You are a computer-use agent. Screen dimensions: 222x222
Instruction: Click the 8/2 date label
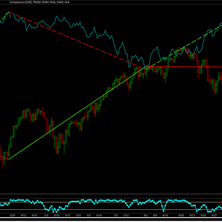click(x=146, y=215)
